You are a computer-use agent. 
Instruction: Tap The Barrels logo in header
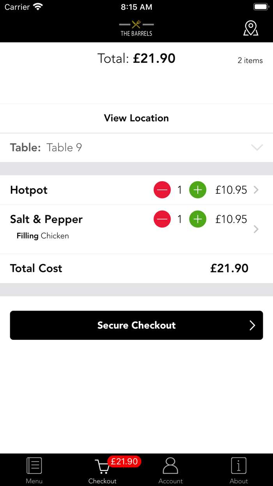136,29
